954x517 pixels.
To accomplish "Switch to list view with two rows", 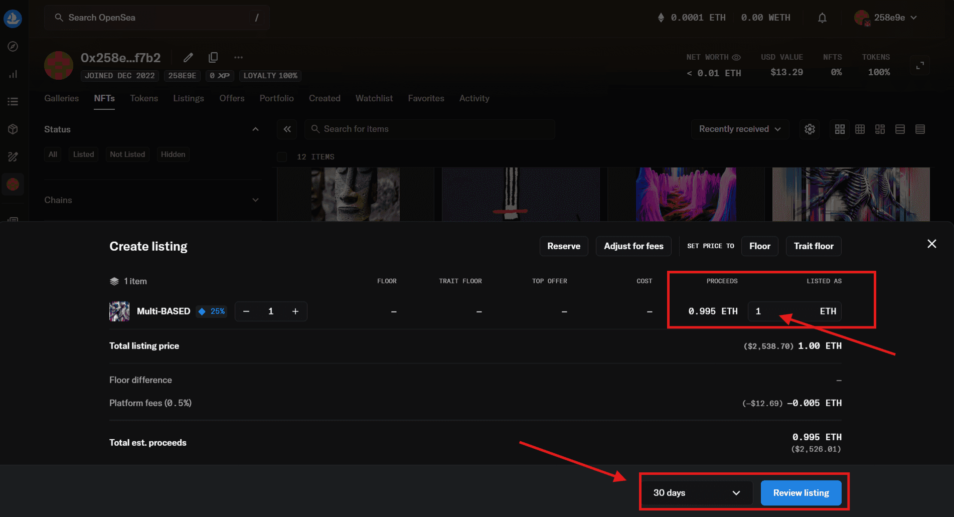I will 900,129.
